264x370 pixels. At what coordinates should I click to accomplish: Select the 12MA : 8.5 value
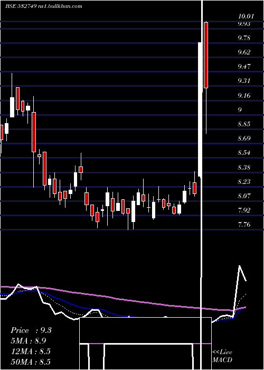(31, 351)
